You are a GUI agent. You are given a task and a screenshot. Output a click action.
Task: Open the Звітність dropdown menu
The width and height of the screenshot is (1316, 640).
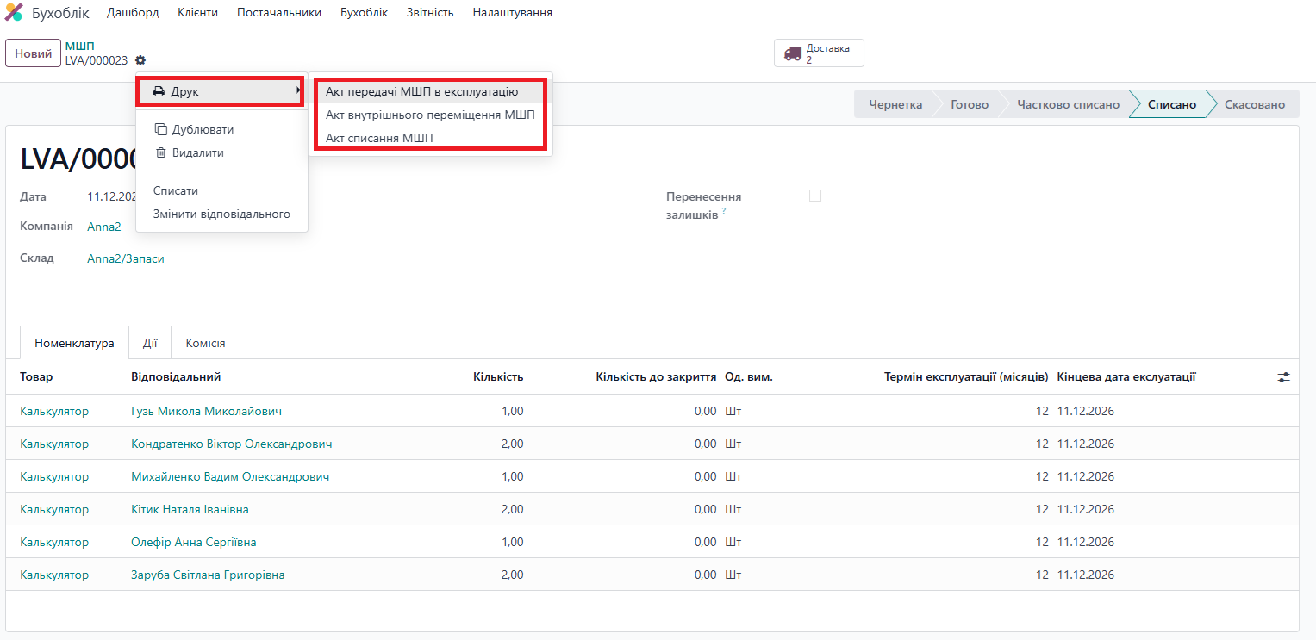point(429,13)
